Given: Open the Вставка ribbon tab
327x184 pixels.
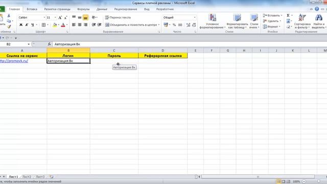Looking at the screenshot, I should pos(32,9).
